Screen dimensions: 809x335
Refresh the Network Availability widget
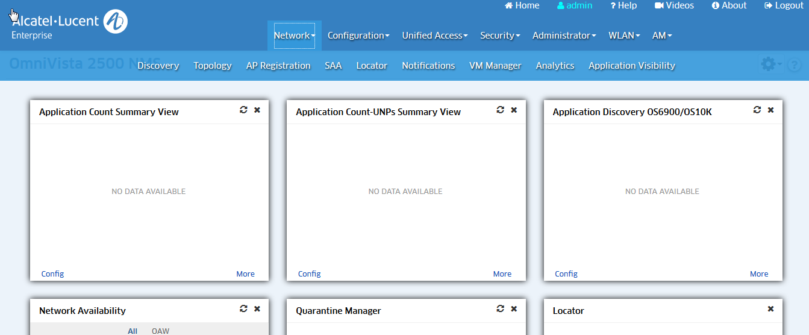[x=243, y=308]
